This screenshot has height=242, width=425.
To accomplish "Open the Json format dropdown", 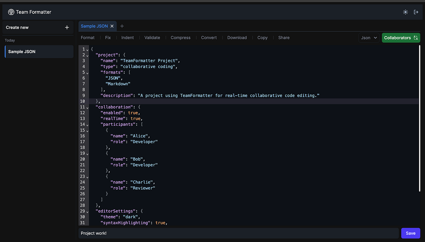I will click(368, 38).
